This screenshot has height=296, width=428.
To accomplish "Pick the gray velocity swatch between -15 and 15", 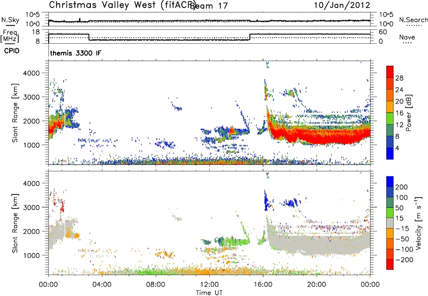I will tap(390, 223).
